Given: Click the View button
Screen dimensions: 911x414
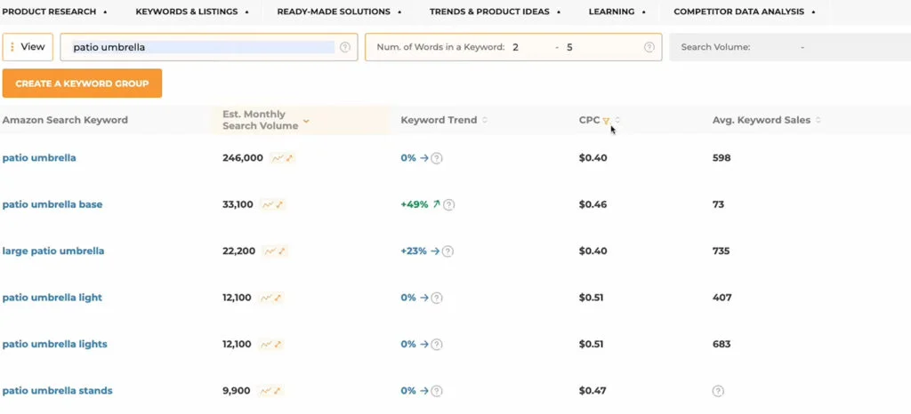Looking at the screenshot, I should pos(28,47).
